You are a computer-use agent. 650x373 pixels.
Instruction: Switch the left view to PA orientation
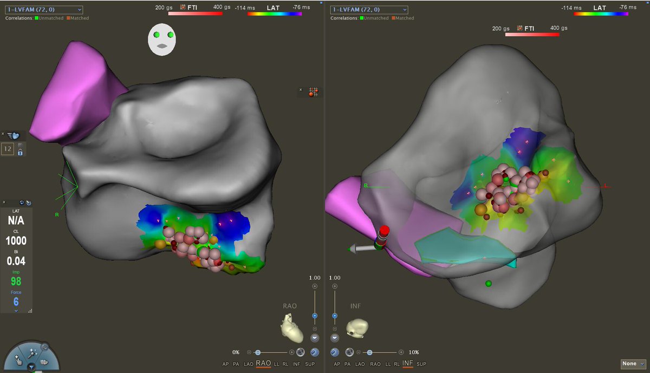coord(236,364)
